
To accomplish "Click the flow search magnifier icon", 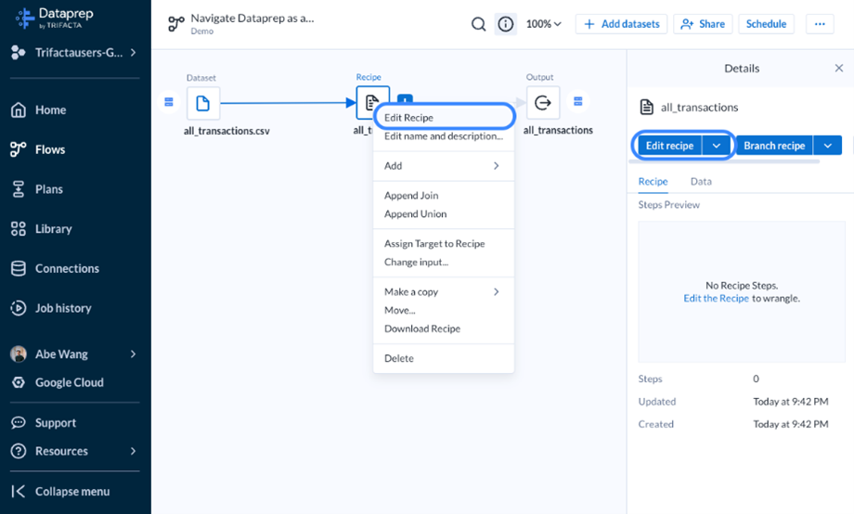I will pos(478,24).
